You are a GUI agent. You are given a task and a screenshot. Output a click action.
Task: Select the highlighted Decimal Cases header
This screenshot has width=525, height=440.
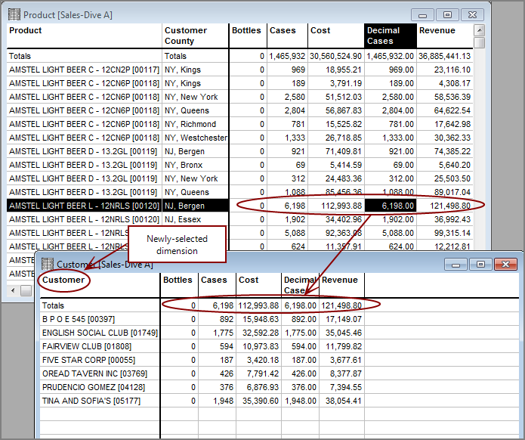pos(391,36)
